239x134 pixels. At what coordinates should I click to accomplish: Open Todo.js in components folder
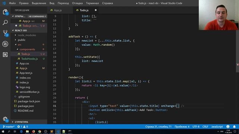26,54
